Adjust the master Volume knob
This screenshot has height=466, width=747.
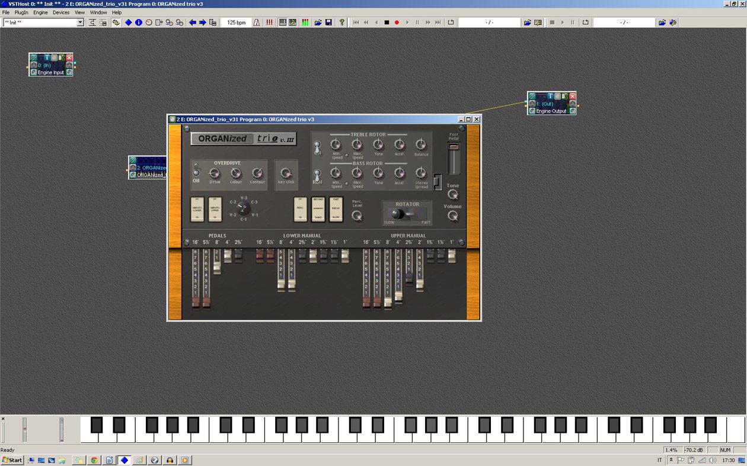(453, 216)
